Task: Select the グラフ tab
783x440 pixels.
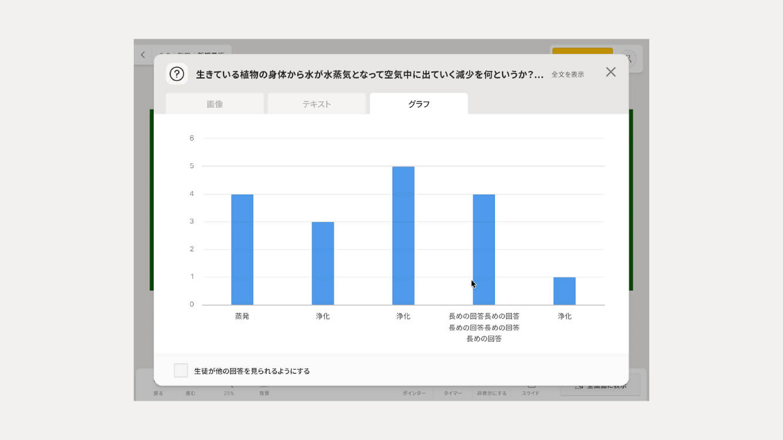Action: pyautogui.click(x=419, y=104)
